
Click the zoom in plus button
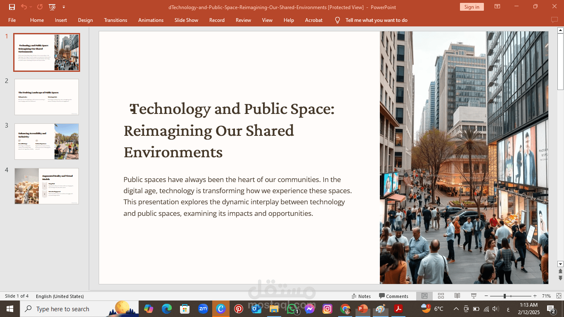535,296
